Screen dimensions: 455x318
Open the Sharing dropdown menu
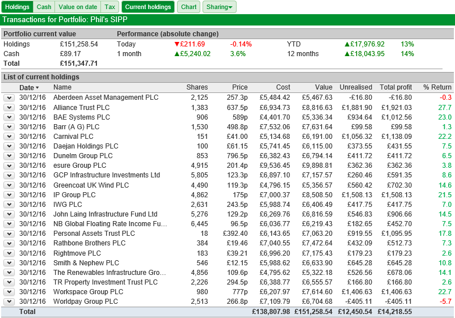click(x=220, y=7)
